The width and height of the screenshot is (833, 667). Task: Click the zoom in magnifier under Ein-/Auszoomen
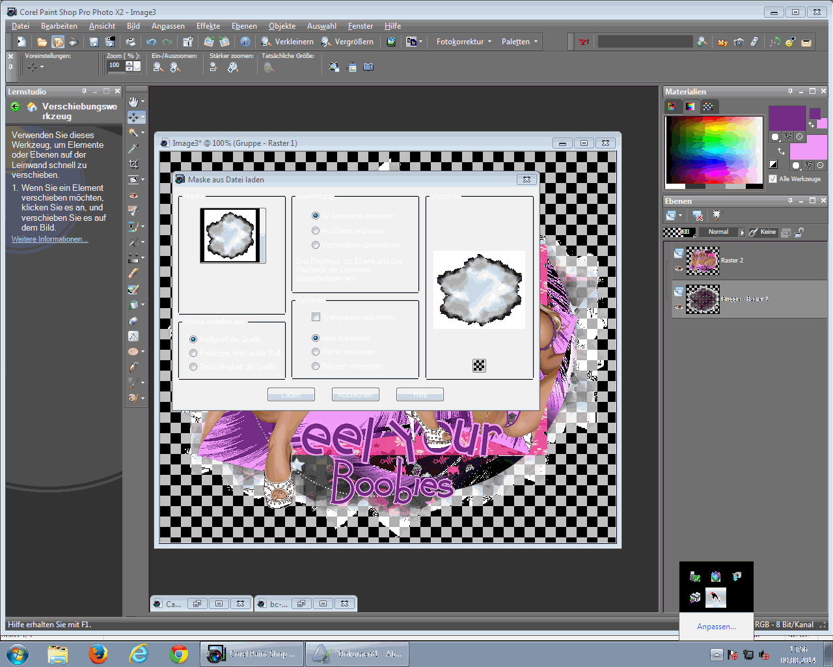click(175, 67)
